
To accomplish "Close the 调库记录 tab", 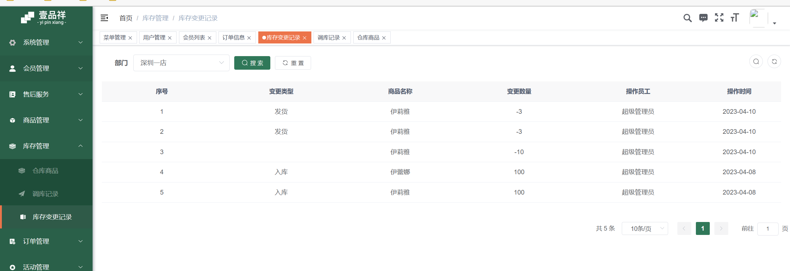I will [x=344, y=38].
